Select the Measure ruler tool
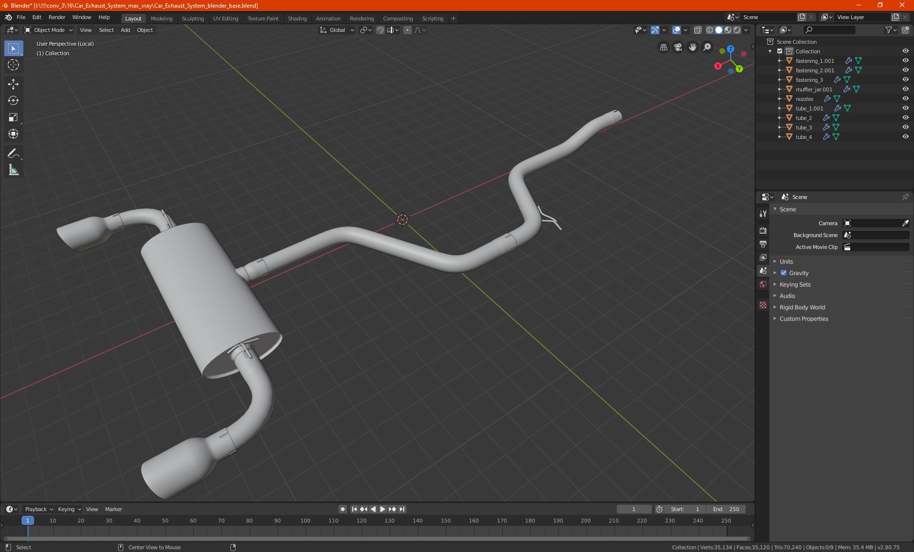This screenshot has width=914, height=552. tap(13, 170)
